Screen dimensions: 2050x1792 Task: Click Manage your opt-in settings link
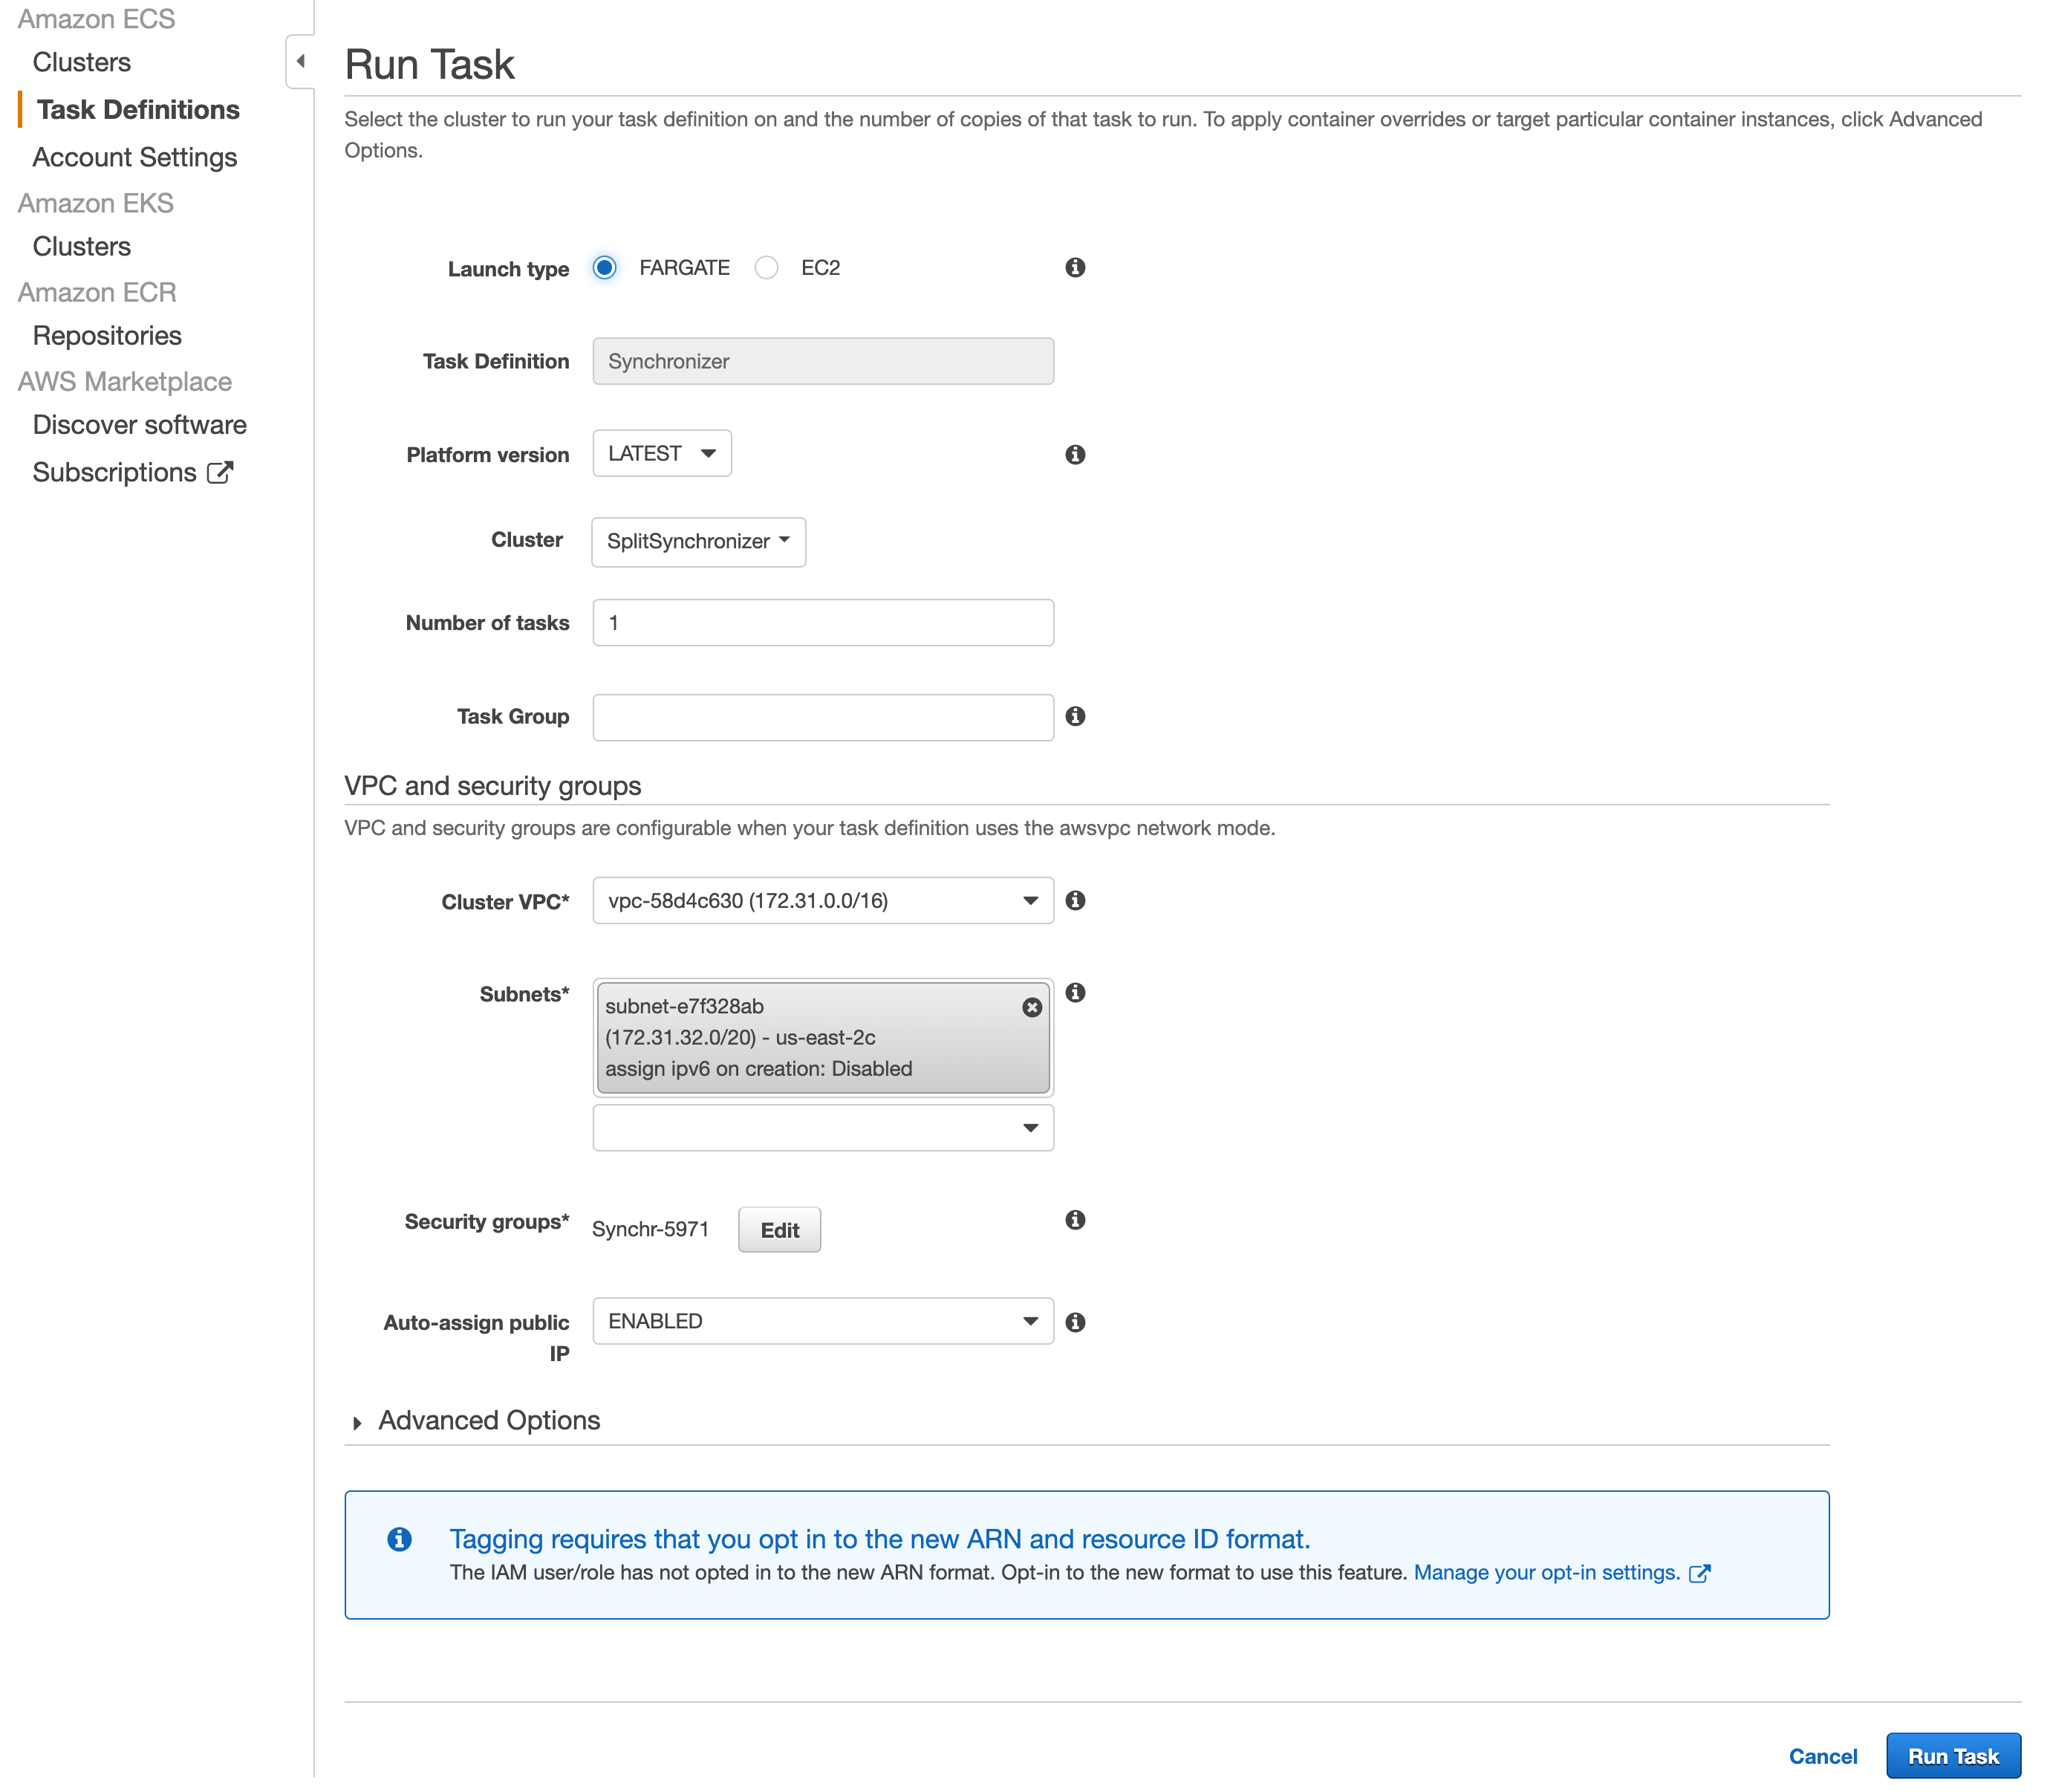pos(1545,1572)
